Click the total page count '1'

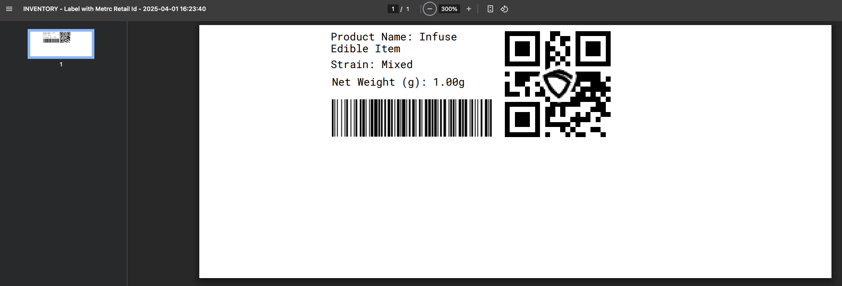click(x=407, y=9)
